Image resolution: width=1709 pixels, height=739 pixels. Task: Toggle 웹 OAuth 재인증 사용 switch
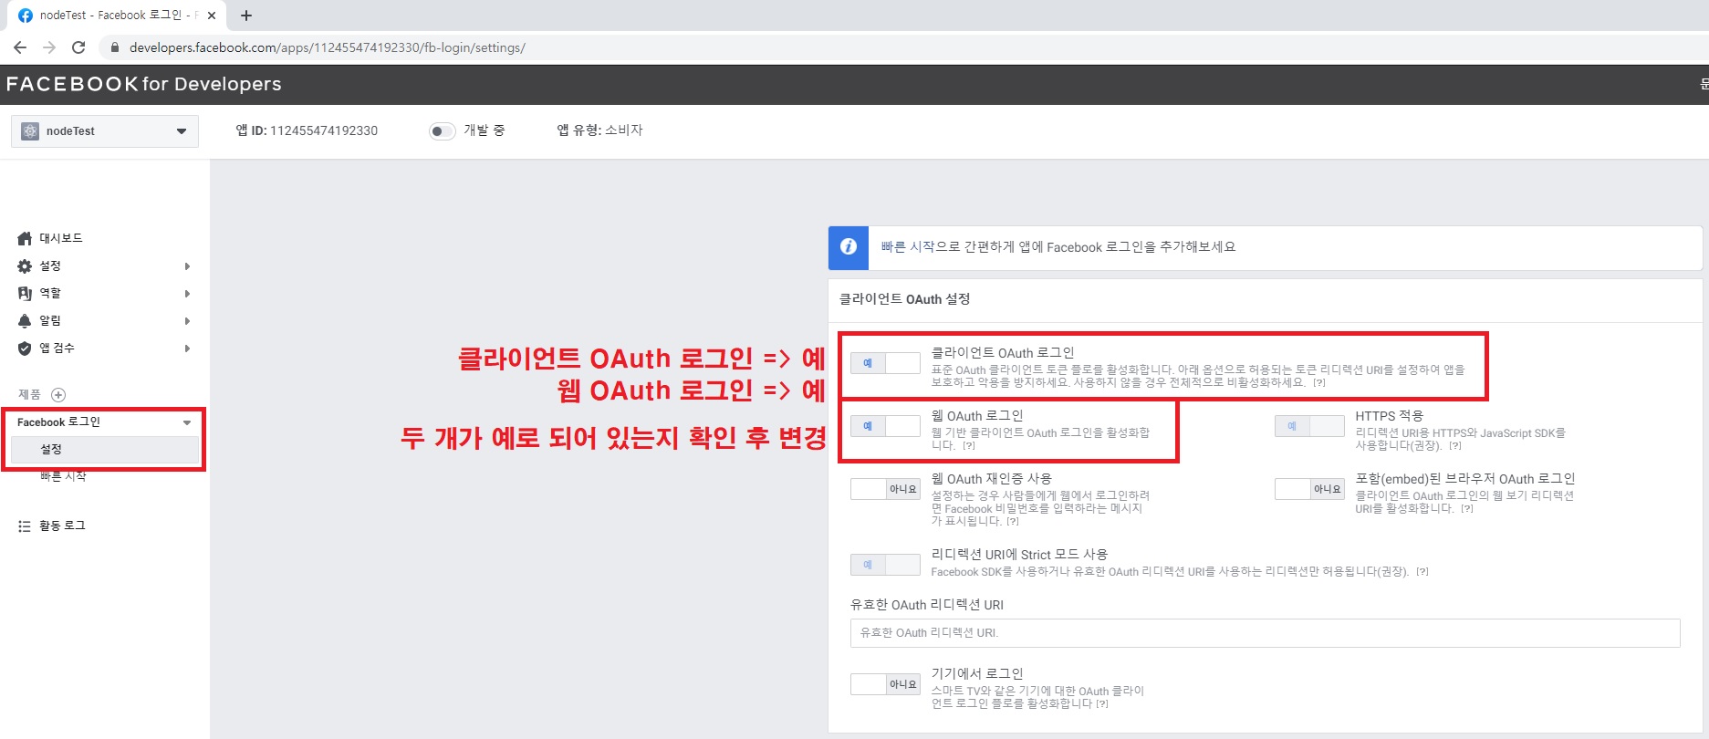pos(885,489)
